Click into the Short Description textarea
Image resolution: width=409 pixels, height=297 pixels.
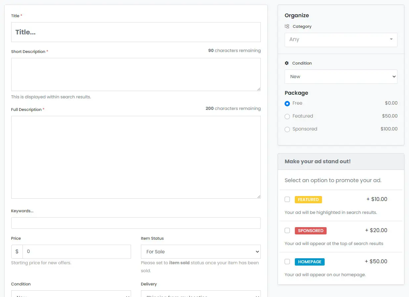click(x=136, y=74)
